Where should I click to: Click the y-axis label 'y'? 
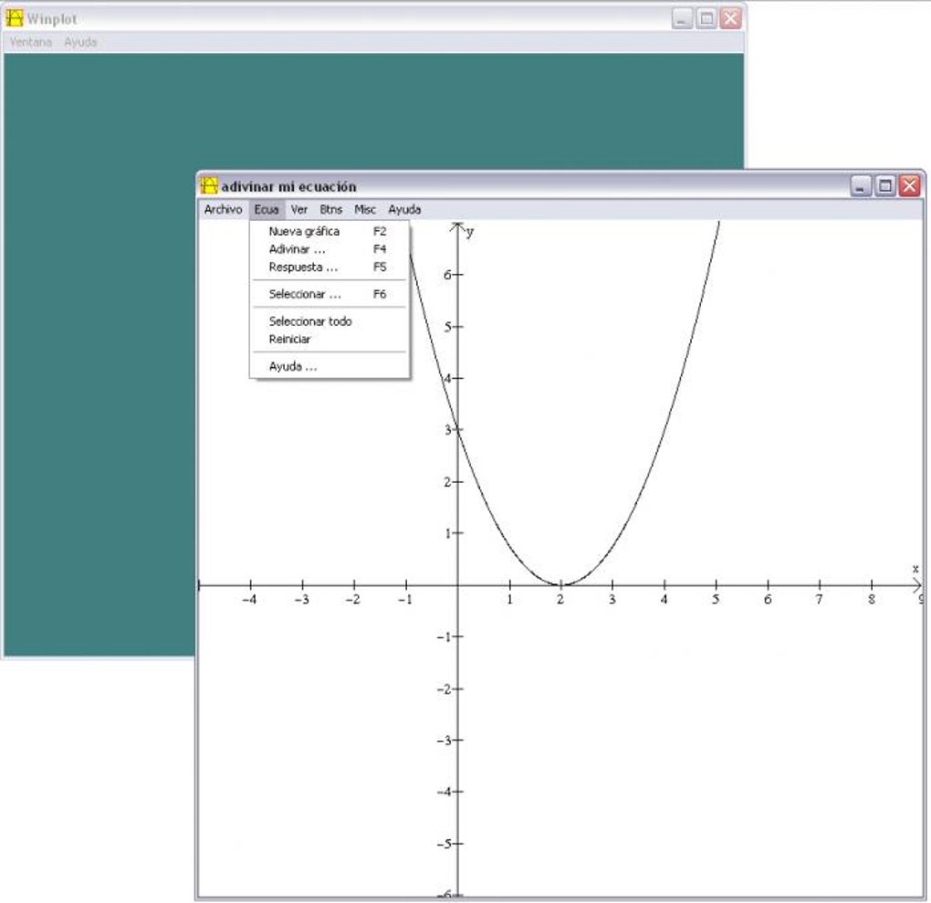tap(470, 232)
